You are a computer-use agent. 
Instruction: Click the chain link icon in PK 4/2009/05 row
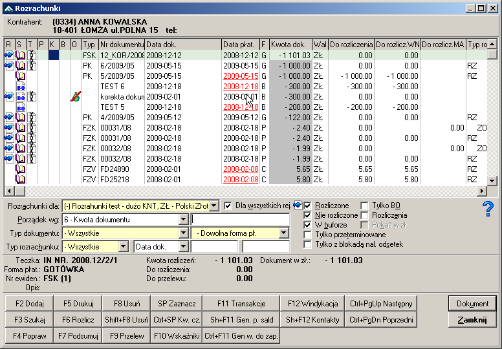[31, 118]
